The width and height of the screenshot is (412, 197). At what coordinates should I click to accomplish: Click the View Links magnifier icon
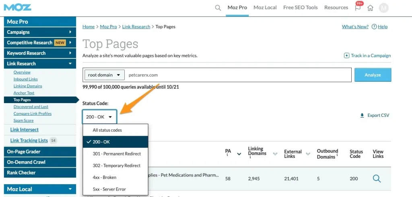[x=377, y=178]
